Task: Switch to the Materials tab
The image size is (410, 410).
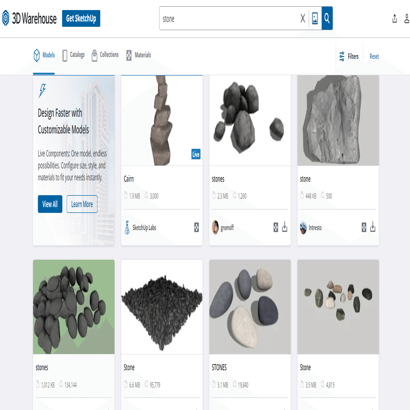Action: [x=139, y=55]
